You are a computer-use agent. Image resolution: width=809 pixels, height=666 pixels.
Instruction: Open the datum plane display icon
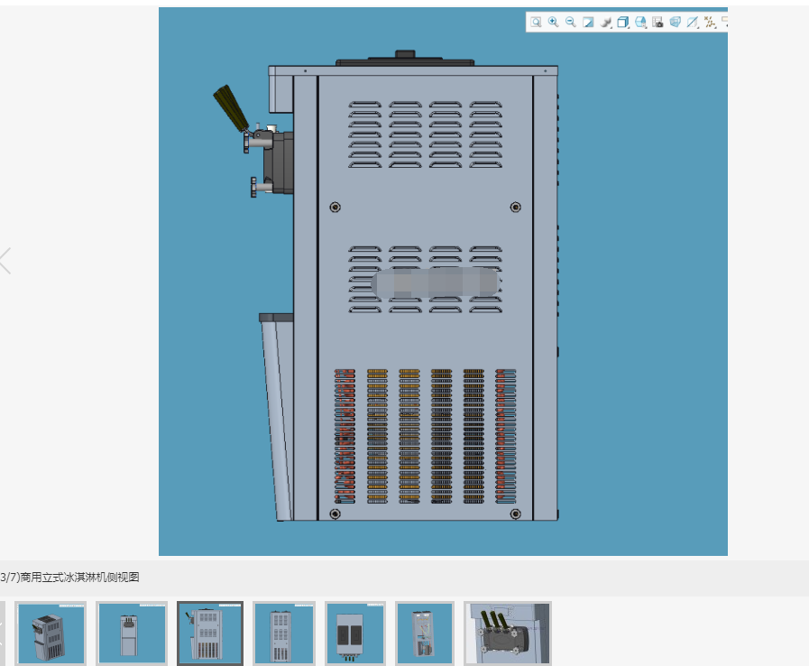tap(693, 23)
